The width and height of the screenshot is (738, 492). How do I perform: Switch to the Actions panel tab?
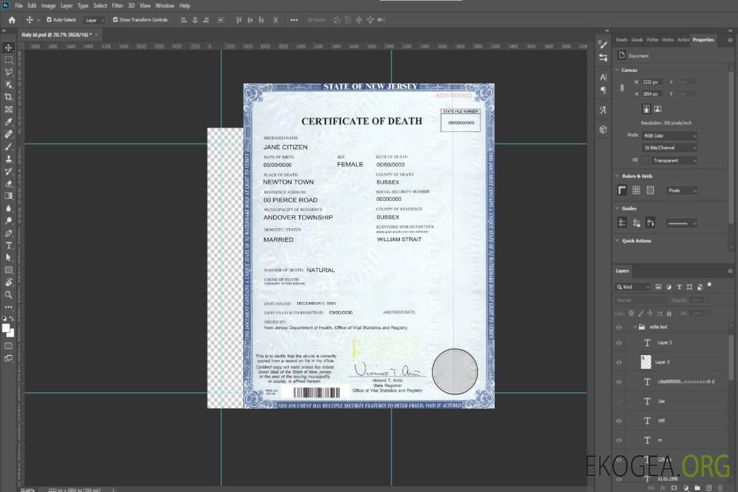(683, 40)
